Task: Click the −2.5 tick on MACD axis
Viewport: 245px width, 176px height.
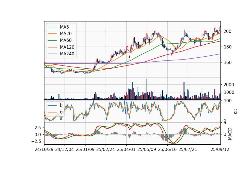Action: tap(36, 141)
